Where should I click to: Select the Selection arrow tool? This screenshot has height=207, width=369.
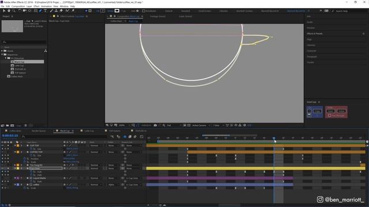pyautogui.click(x=4, y=11)
